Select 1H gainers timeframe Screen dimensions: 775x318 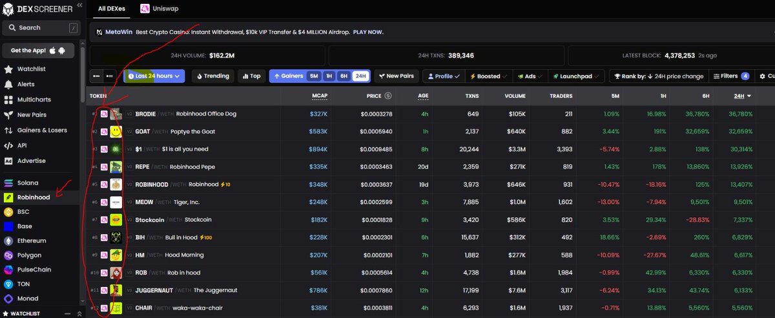(329, 76)
